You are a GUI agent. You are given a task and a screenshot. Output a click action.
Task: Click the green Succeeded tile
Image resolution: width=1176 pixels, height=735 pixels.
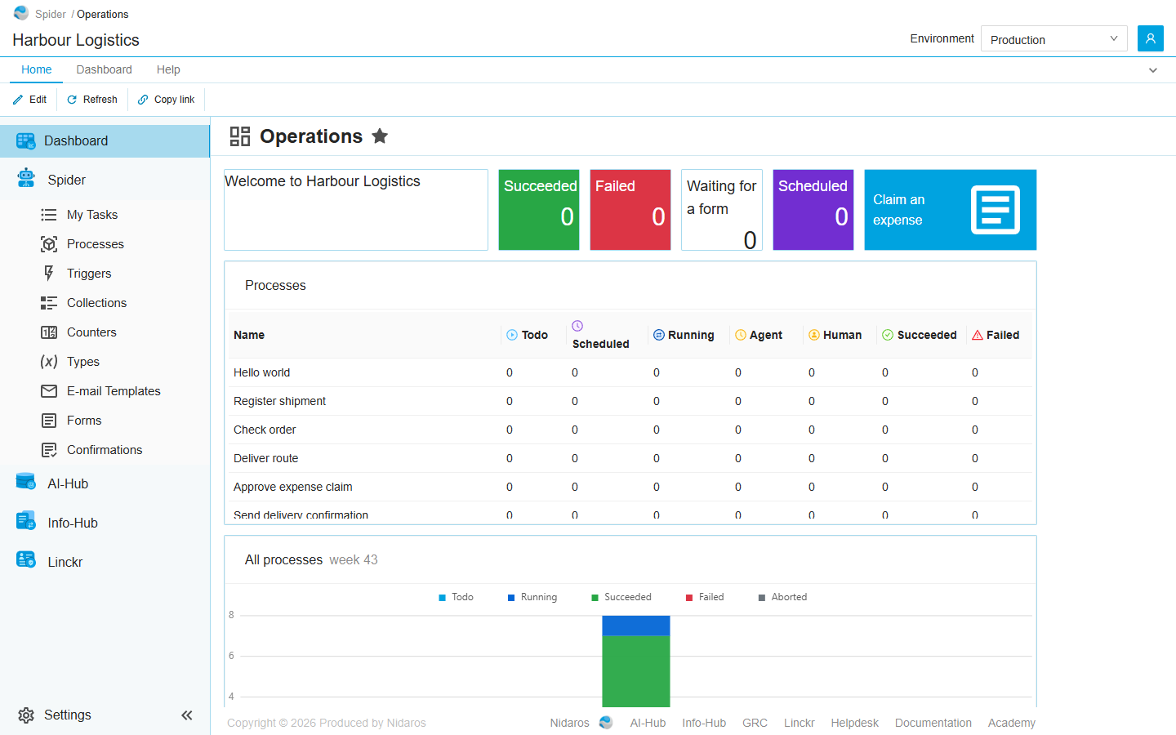tap(539, 210)
